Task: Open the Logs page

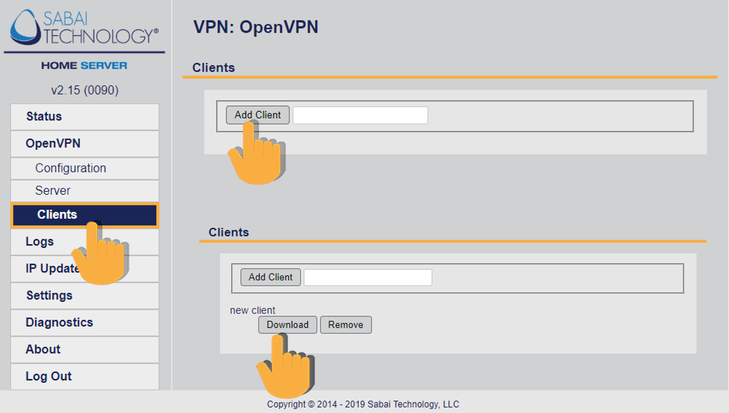Action: pyautogui.click(x=39, y=241)
